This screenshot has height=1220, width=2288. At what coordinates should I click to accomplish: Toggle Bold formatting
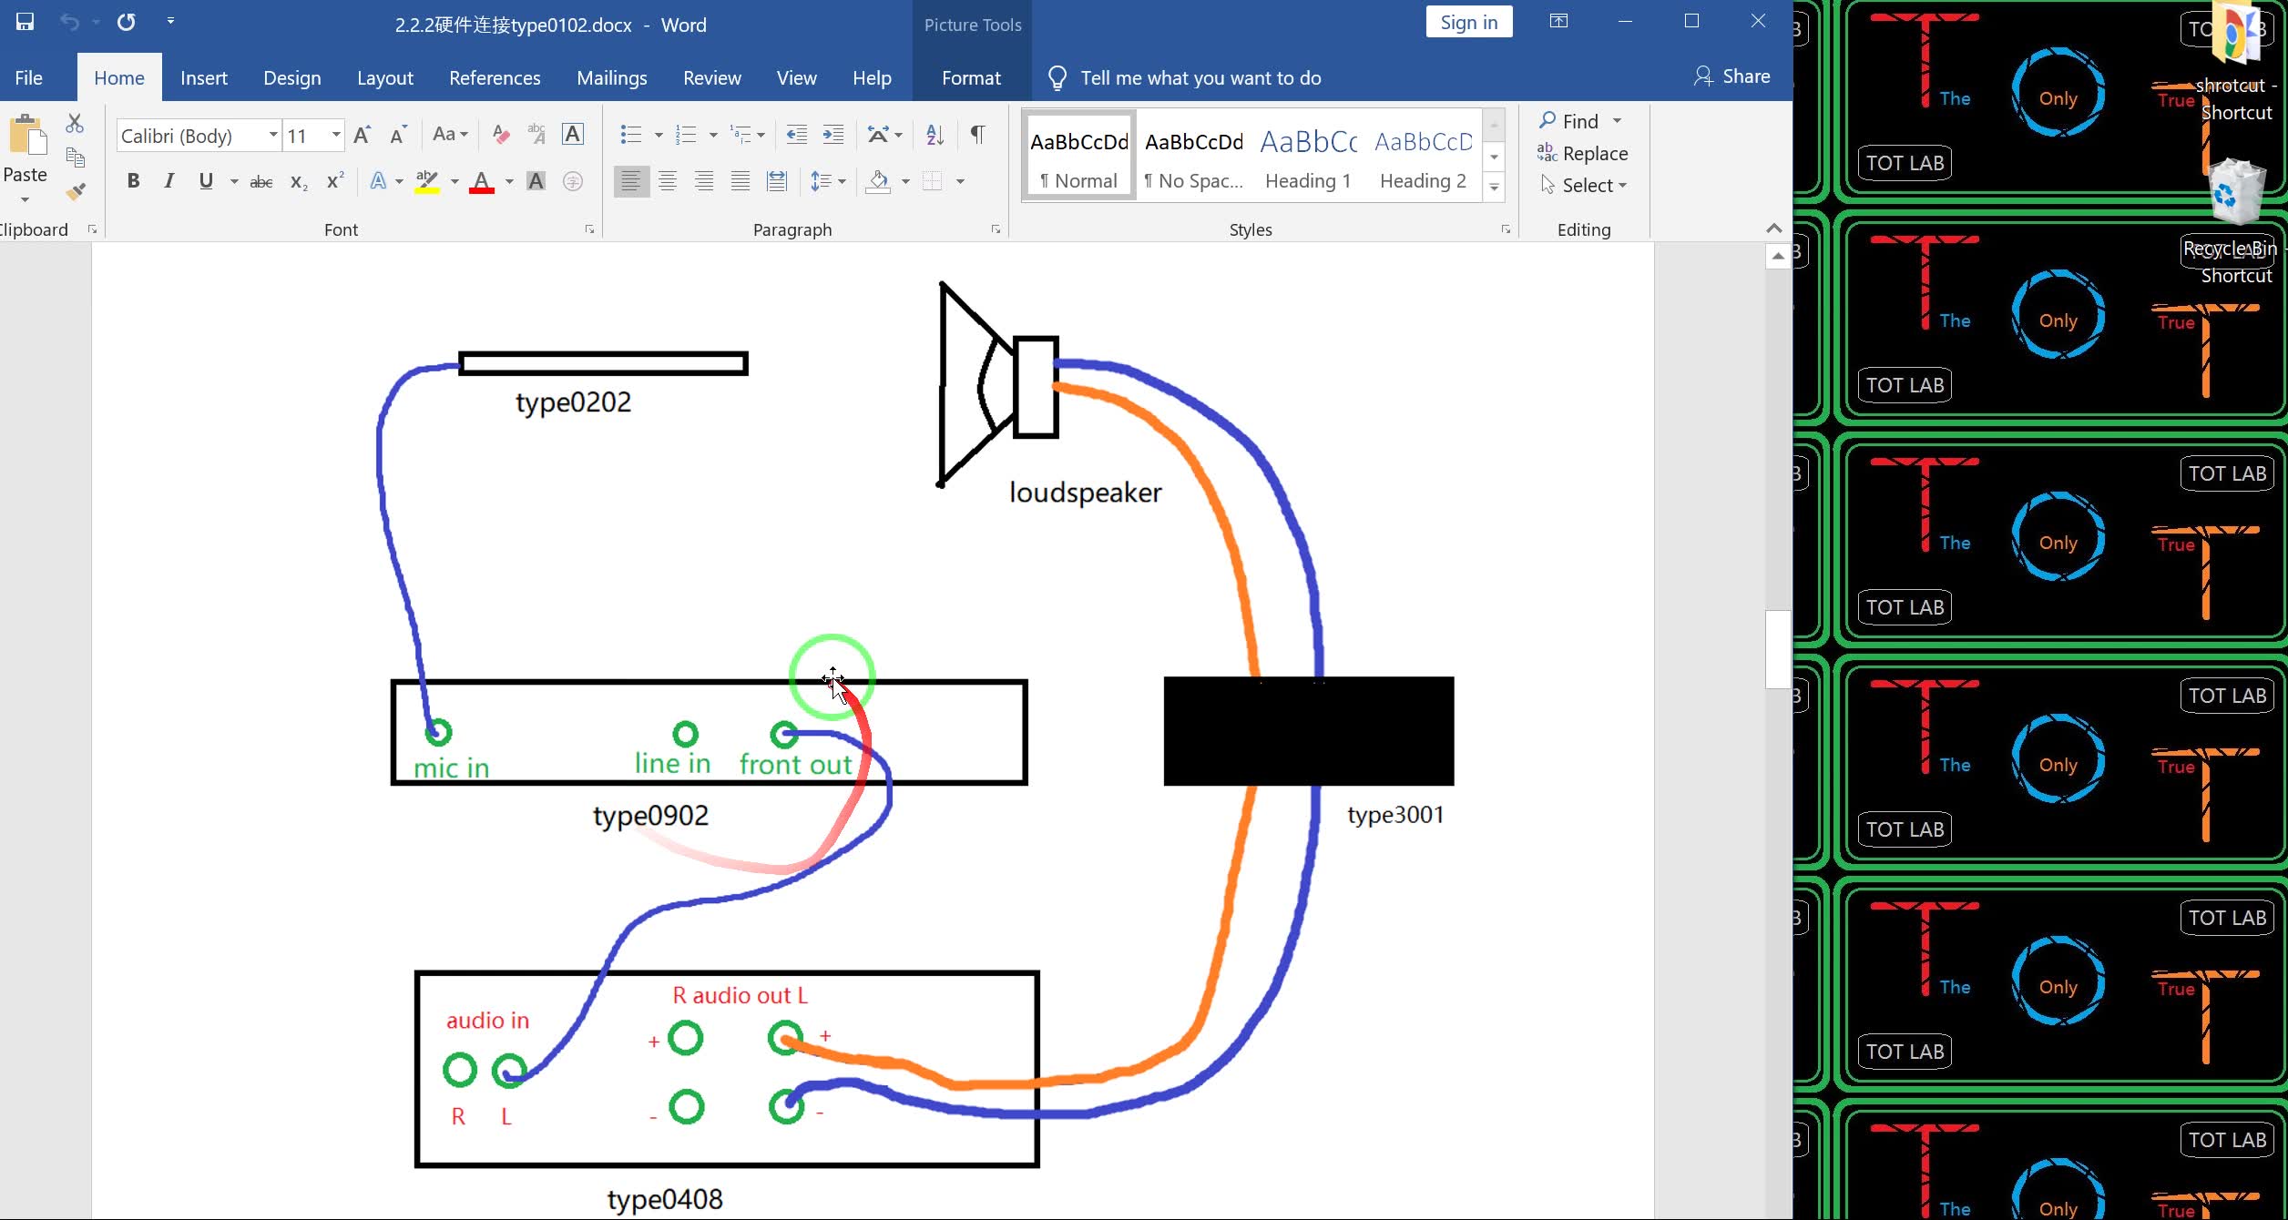133,181
